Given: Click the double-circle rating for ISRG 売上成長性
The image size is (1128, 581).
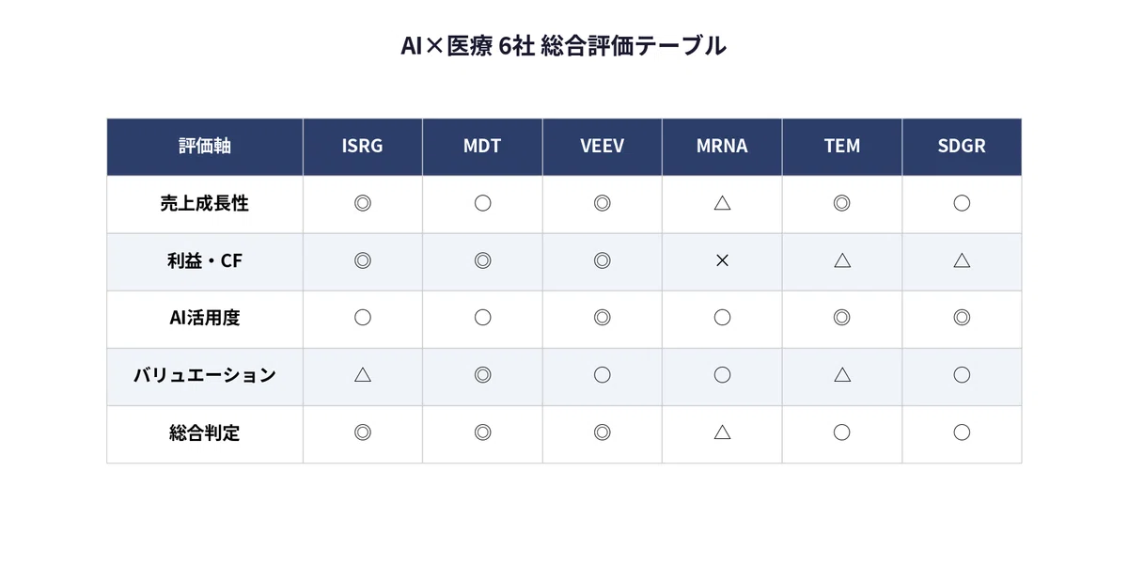Looking at the screenshot, I should [x=363, y=203].
